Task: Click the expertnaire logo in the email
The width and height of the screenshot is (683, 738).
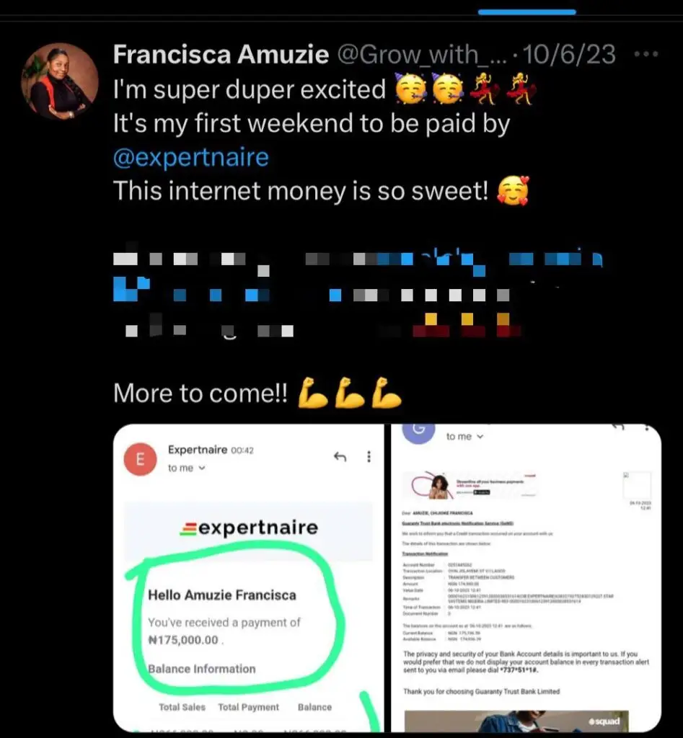Action: coord(249,528)
